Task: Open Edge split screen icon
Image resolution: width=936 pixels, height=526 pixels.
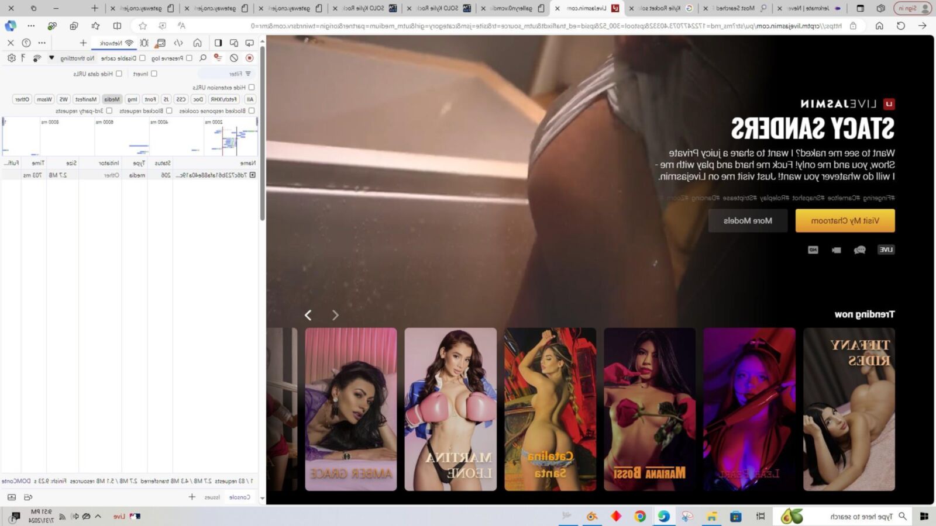Action: pyautogui.click(x=117, y=26)
